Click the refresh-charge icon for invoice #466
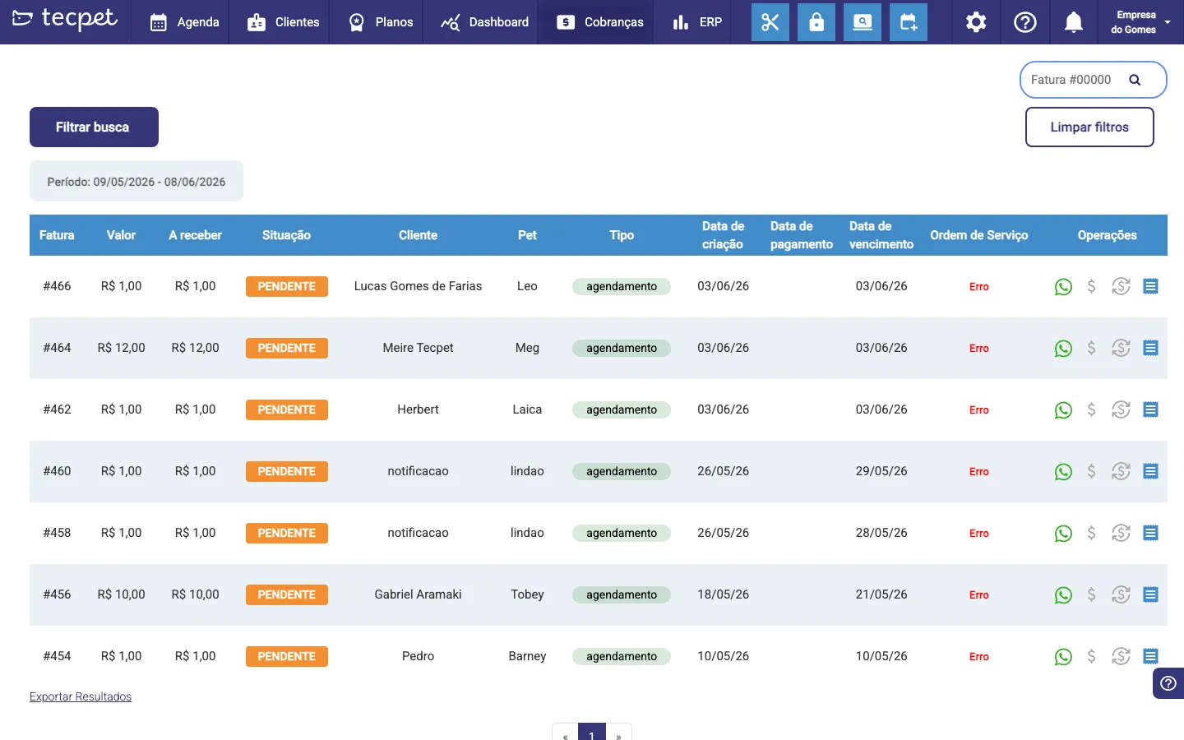 tap(1121, 286)
